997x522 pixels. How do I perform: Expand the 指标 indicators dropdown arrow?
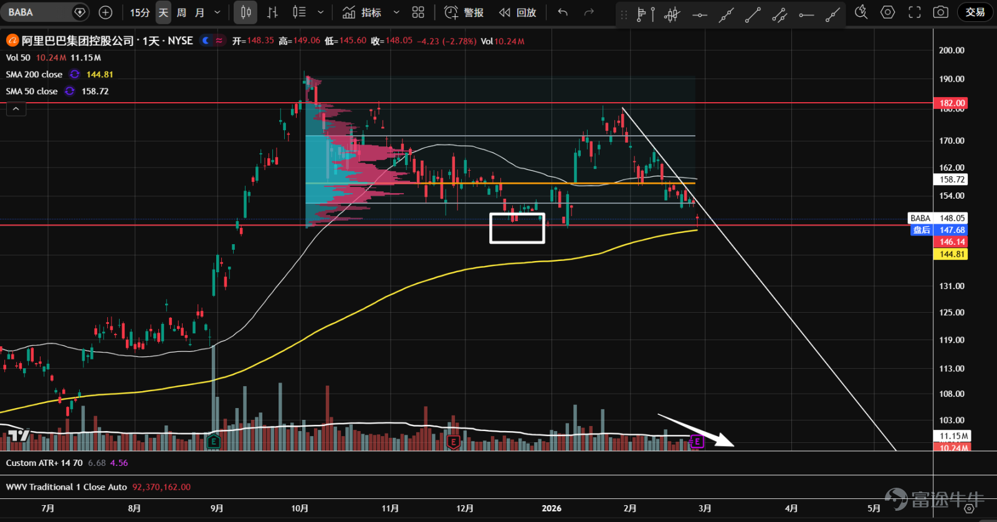click(x=396, y=12)
